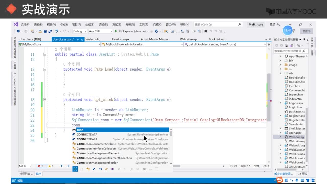The height and width of the screenshot is (184, 327).
Task: Select Cart.htm in Solution Explorer
Action: tap(295, 86)
